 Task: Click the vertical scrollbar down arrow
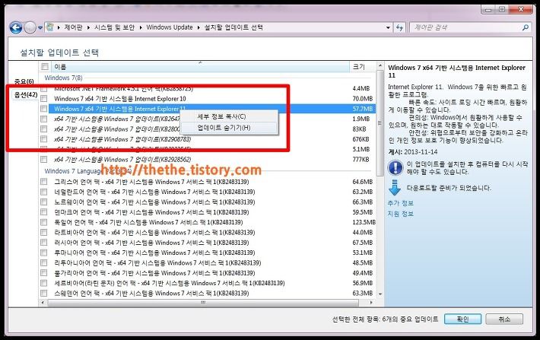point(380,294)
